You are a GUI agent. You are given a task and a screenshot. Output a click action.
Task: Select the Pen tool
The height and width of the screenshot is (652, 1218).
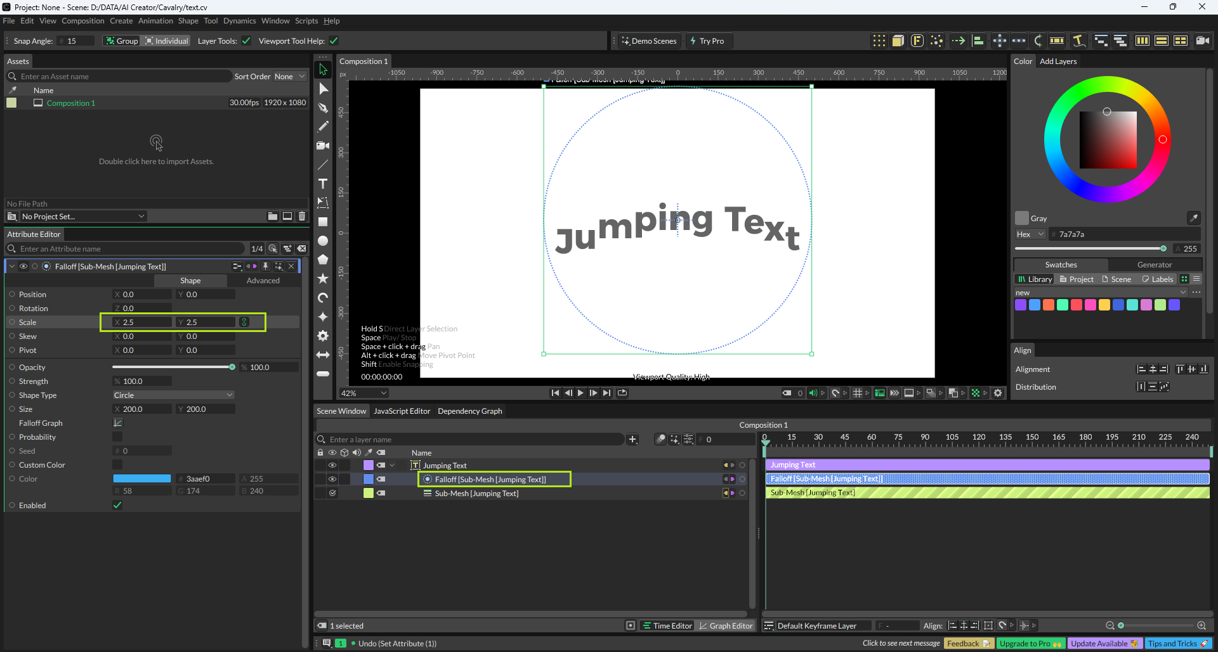[x=323, y=108]
